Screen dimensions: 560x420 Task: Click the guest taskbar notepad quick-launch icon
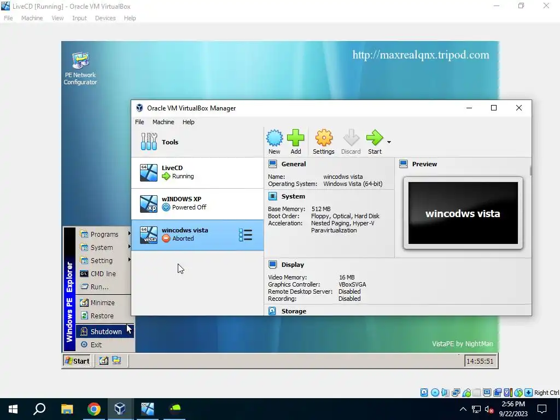coord(103,361)
